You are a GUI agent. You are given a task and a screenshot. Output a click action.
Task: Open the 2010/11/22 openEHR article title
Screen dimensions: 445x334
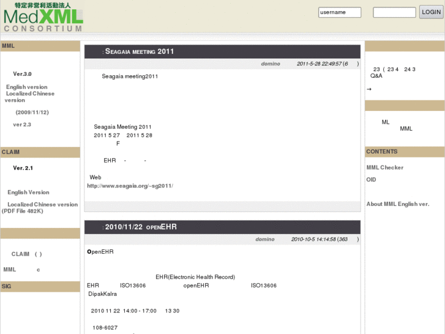point(141,227)
